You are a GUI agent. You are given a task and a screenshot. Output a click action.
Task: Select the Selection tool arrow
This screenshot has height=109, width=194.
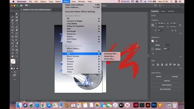click(12, 14)
